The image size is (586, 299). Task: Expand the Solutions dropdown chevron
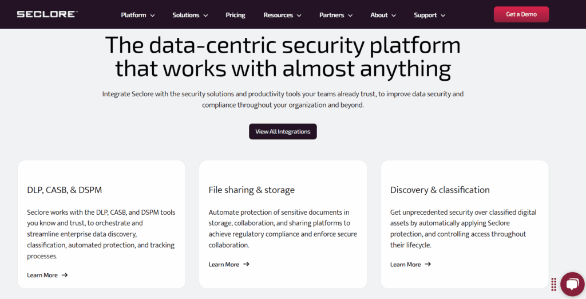click(205, 15)
